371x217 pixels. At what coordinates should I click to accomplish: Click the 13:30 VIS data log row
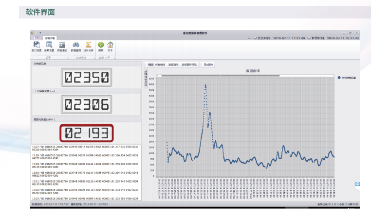[x=85, y=174]
